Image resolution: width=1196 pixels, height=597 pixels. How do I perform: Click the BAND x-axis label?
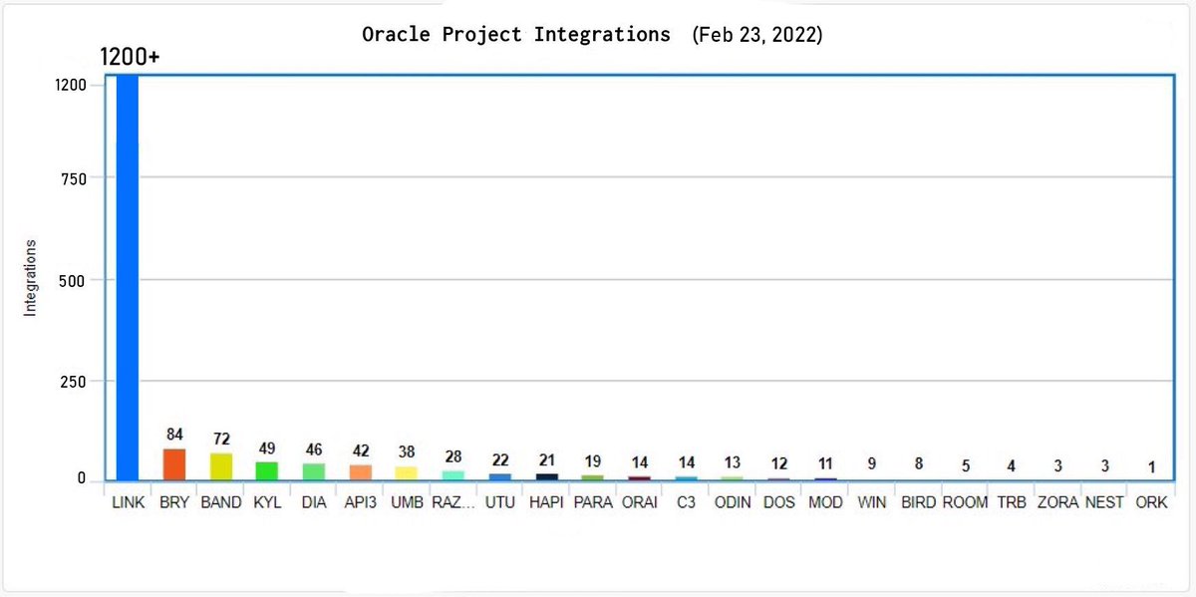[x=221, y=502]
